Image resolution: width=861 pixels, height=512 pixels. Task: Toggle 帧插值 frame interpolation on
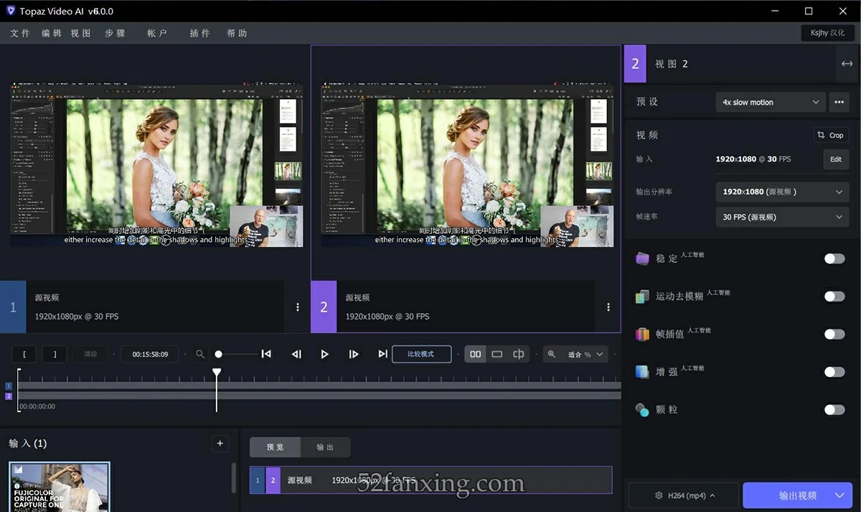[834, 334]
